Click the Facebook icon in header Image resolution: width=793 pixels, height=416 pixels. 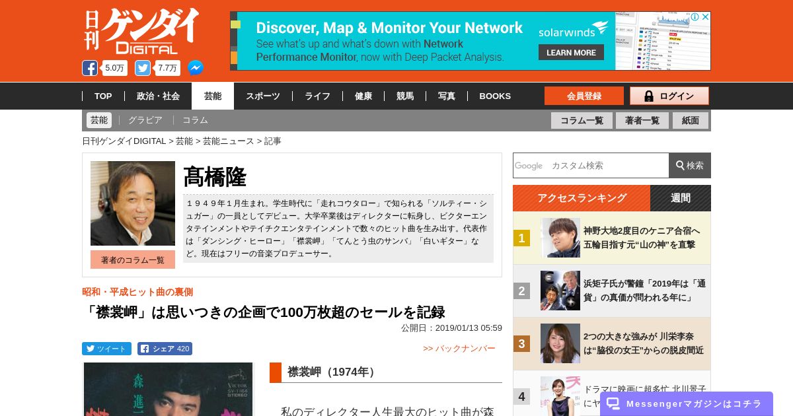pyautogui.click(x=90, y=68)
